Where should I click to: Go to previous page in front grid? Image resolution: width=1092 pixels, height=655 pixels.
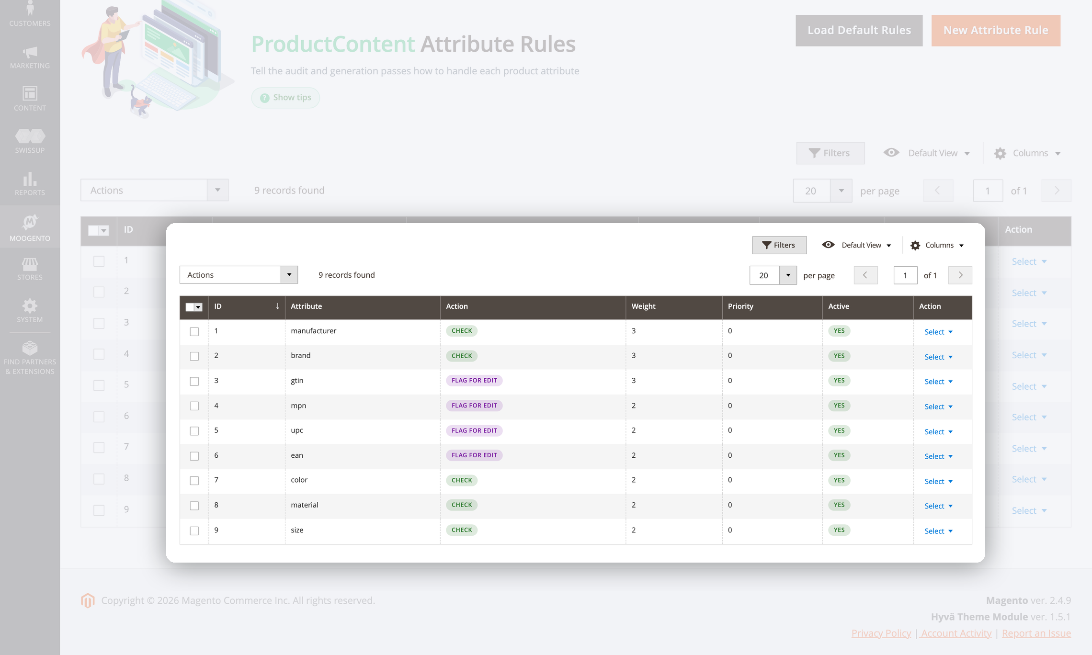click(865, 275)
